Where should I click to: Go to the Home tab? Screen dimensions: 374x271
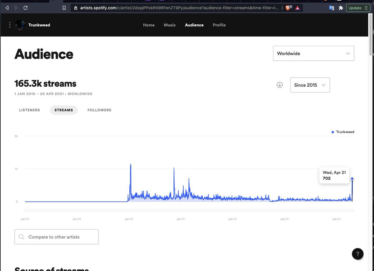[149, 25]
